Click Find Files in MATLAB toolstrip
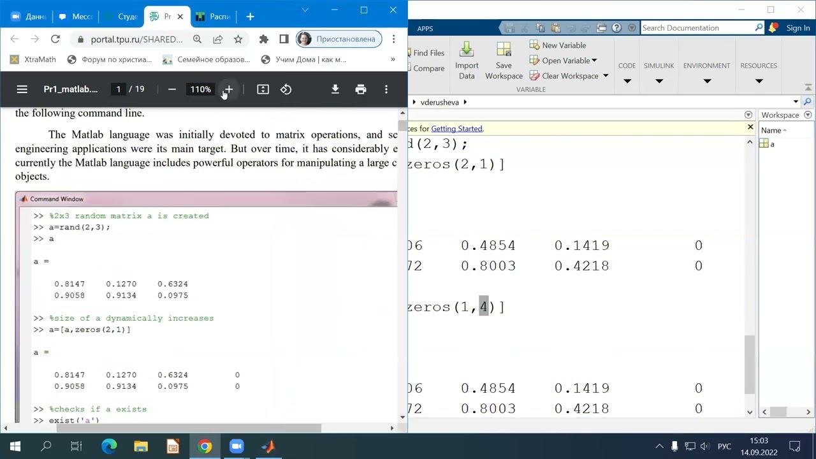 427,53
